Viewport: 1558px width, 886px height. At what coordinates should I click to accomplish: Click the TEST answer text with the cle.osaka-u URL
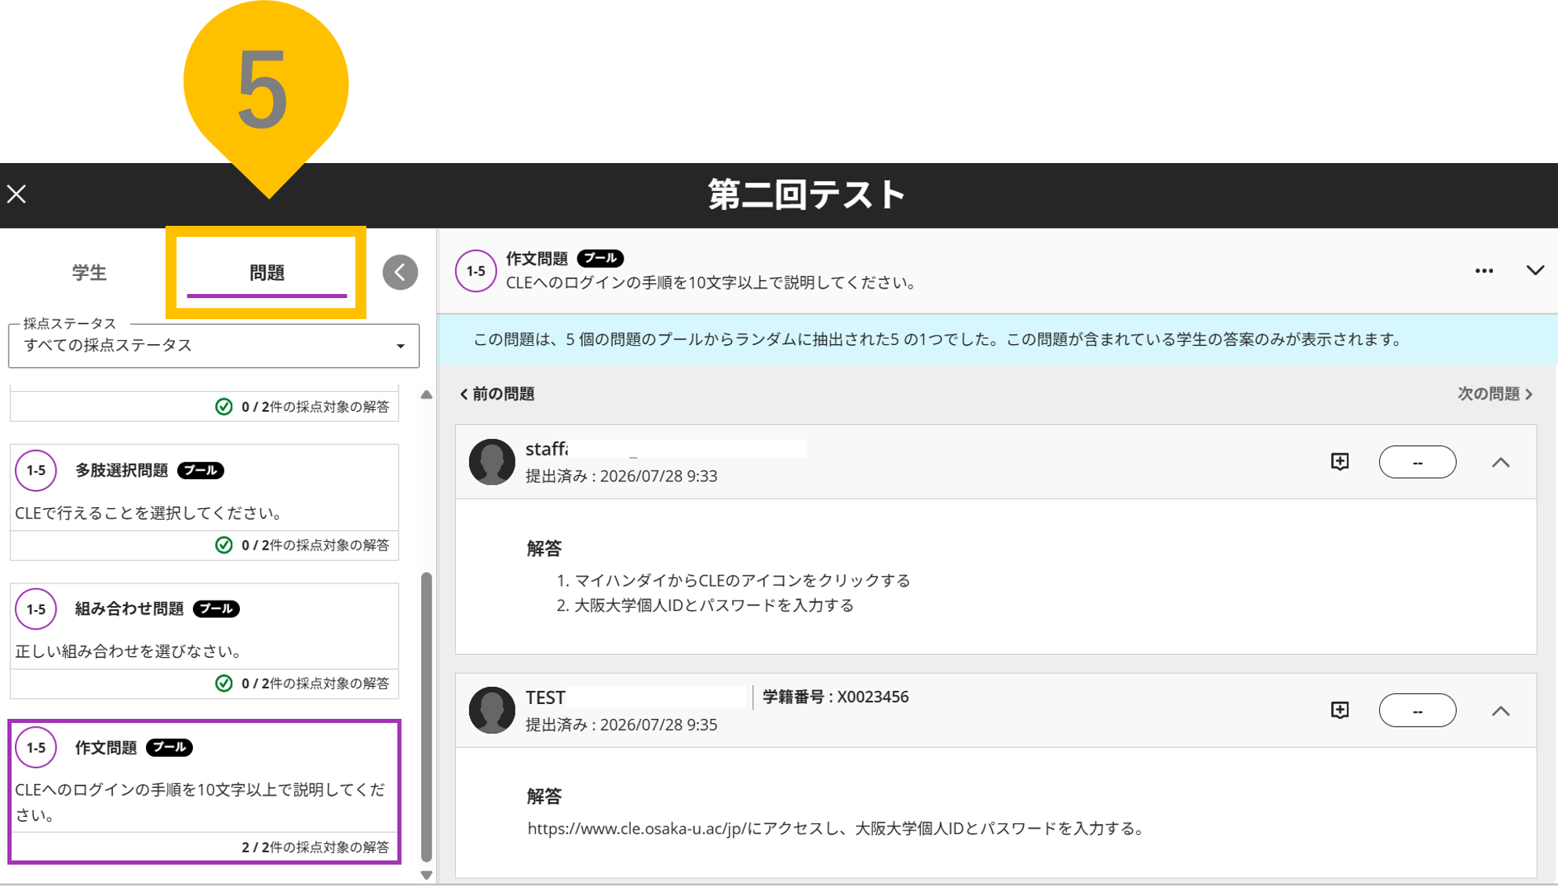pos(836,829)
